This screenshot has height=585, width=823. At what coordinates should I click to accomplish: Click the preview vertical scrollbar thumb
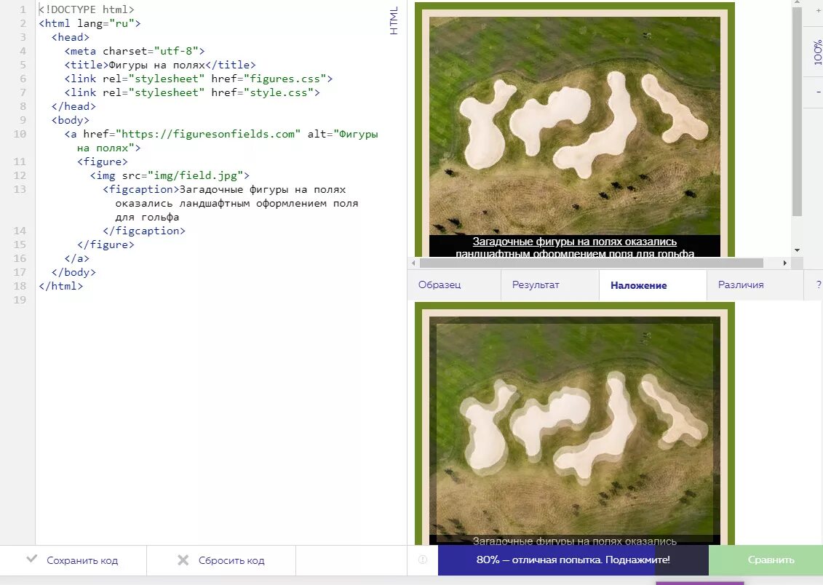(797, 112)
